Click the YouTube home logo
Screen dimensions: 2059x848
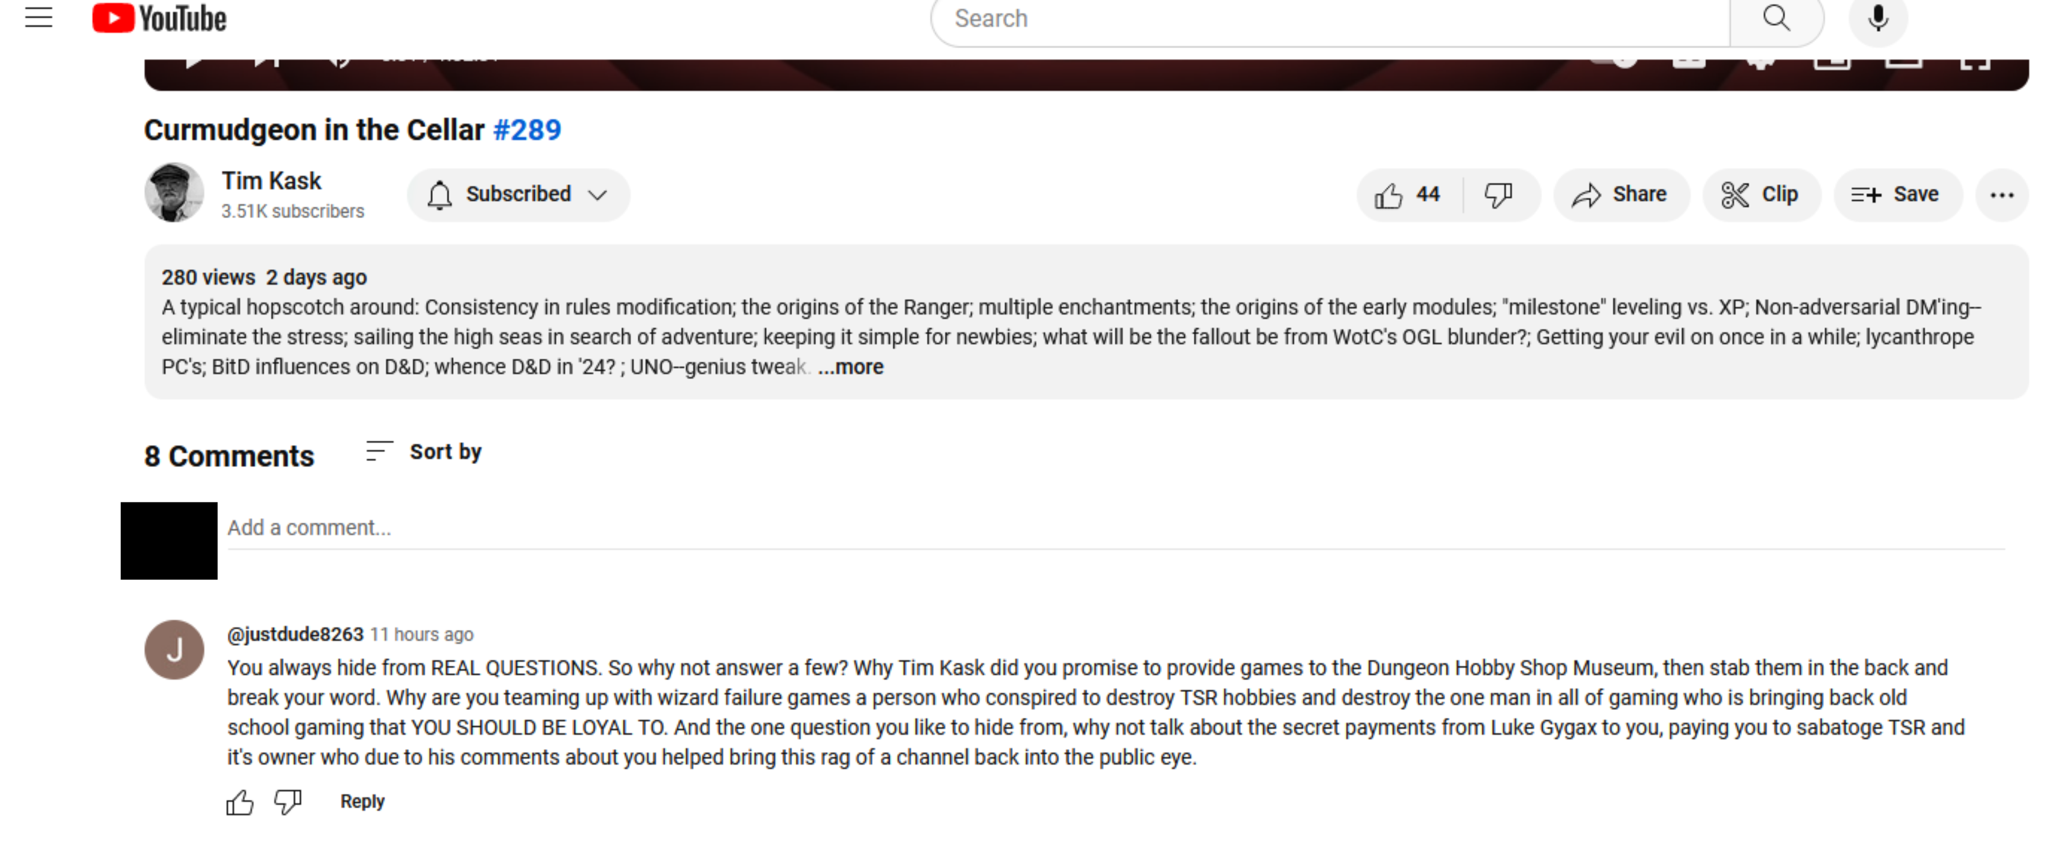[159, 18]
